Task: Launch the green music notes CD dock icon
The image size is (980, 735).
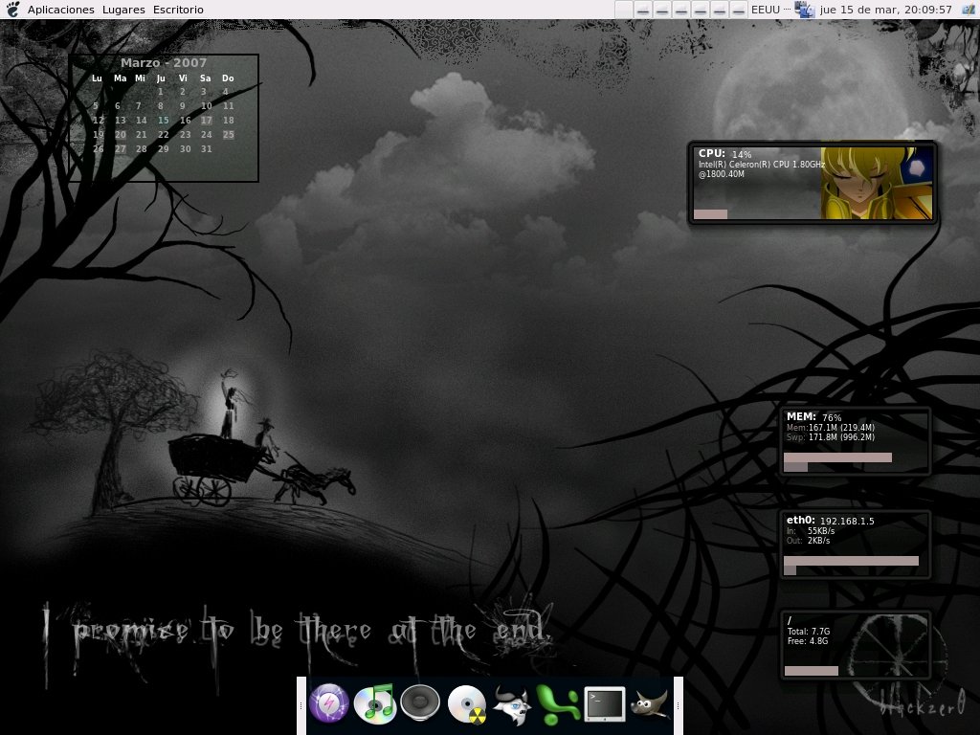Action: click(375, 704)
